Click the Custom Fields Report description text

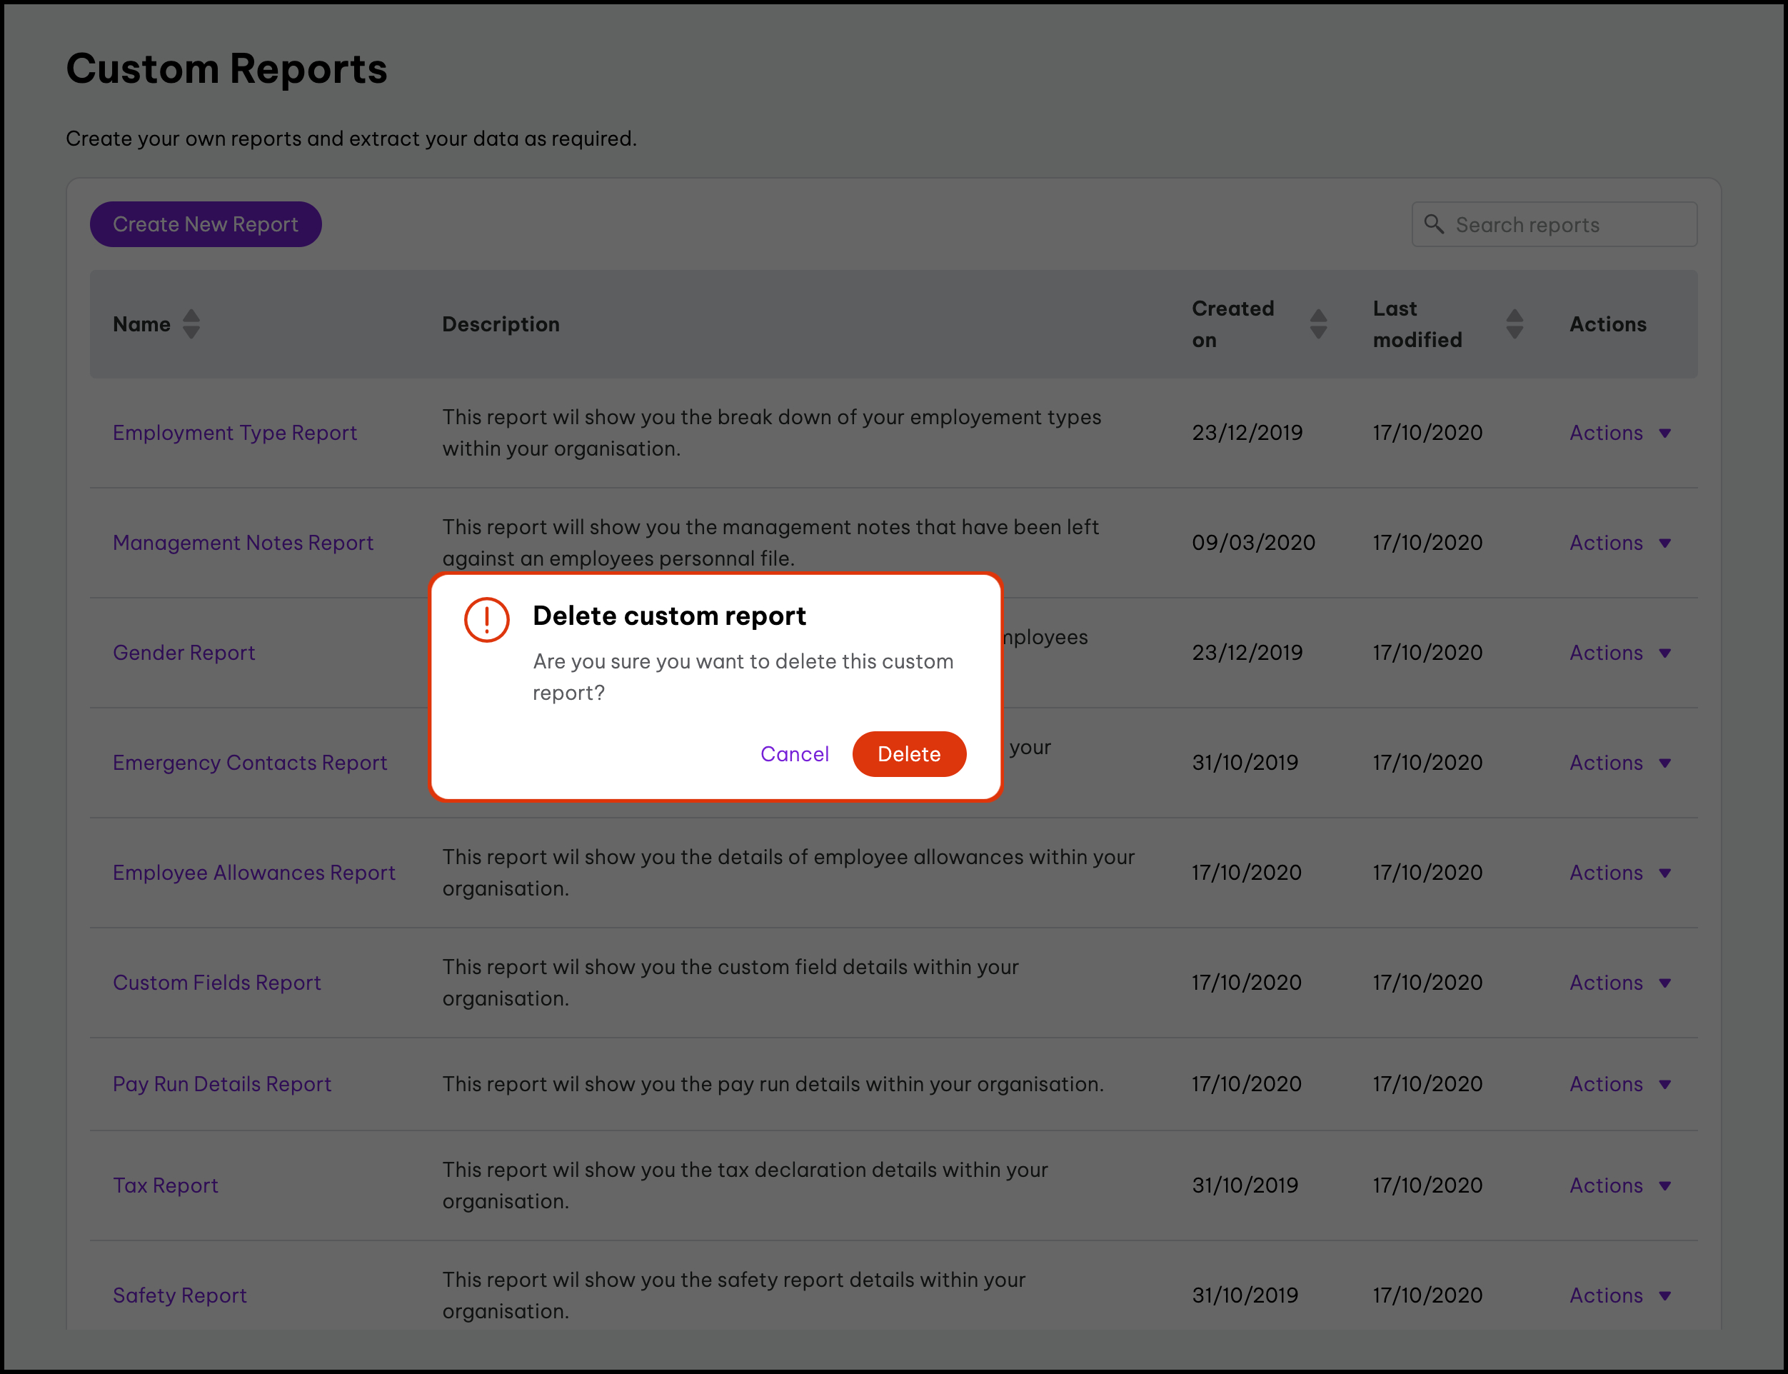point(731,982)
